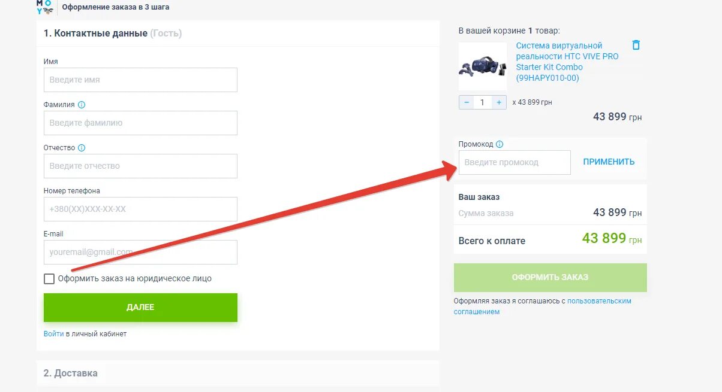Click the Имя input field
This screenshot has height=392, width=722.
[140, 80]
